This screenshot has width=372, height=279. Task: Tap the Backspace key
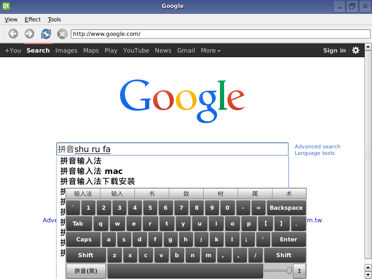click(286, 207)
